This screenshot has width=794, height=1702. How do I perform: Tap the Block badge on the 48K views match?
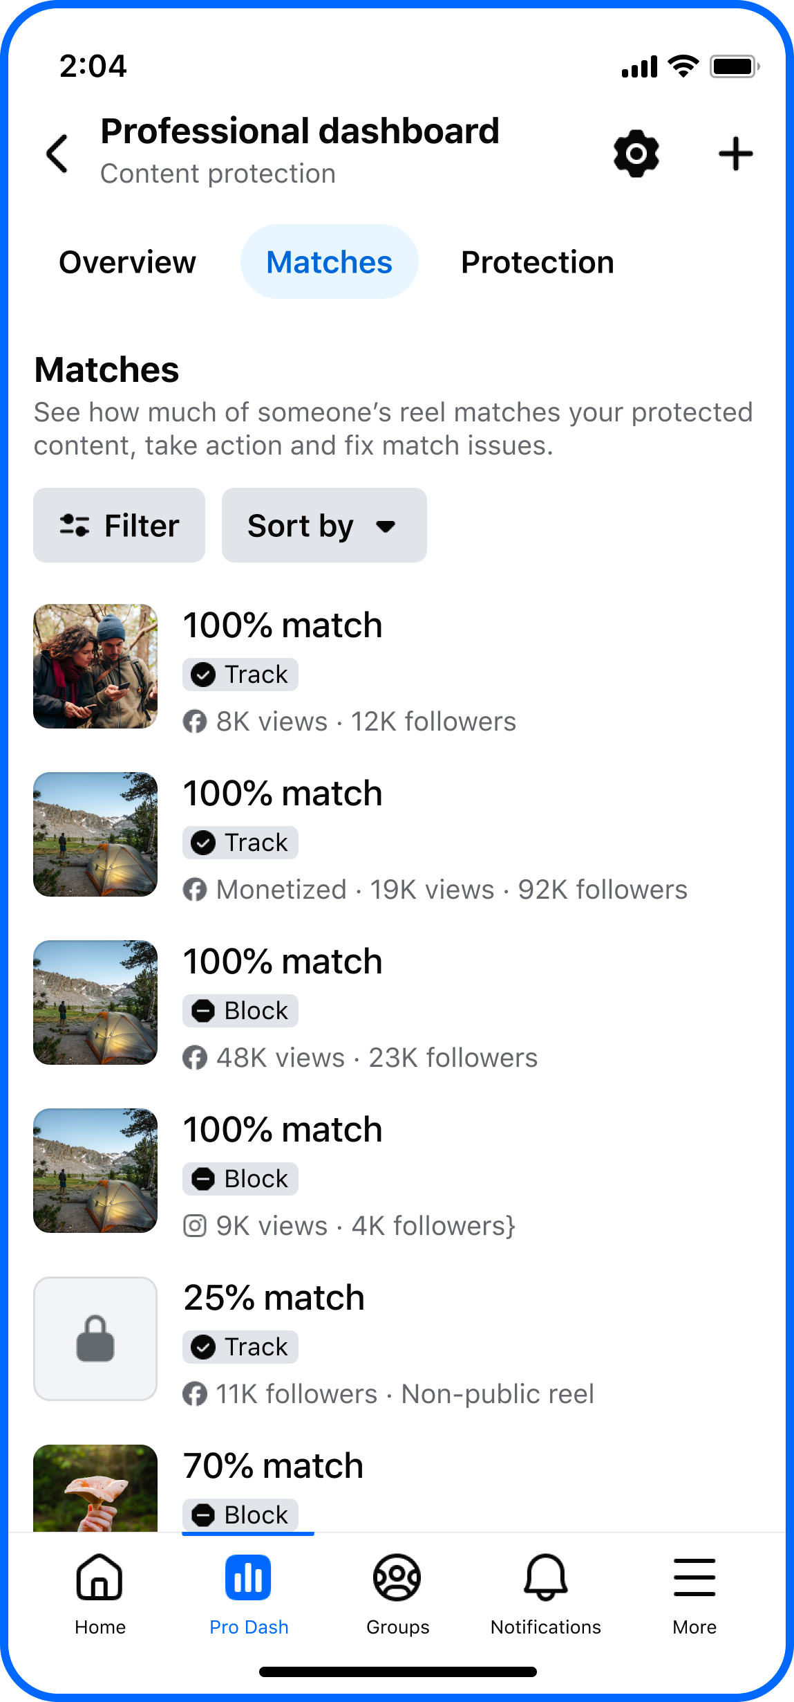(x=240, y=1010)
